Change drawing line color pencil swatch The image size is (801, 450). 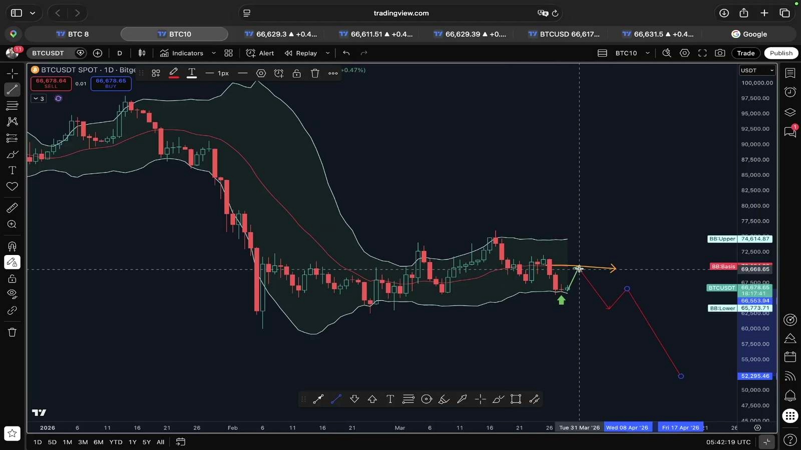pyautogui.click(x=174, y=73)
